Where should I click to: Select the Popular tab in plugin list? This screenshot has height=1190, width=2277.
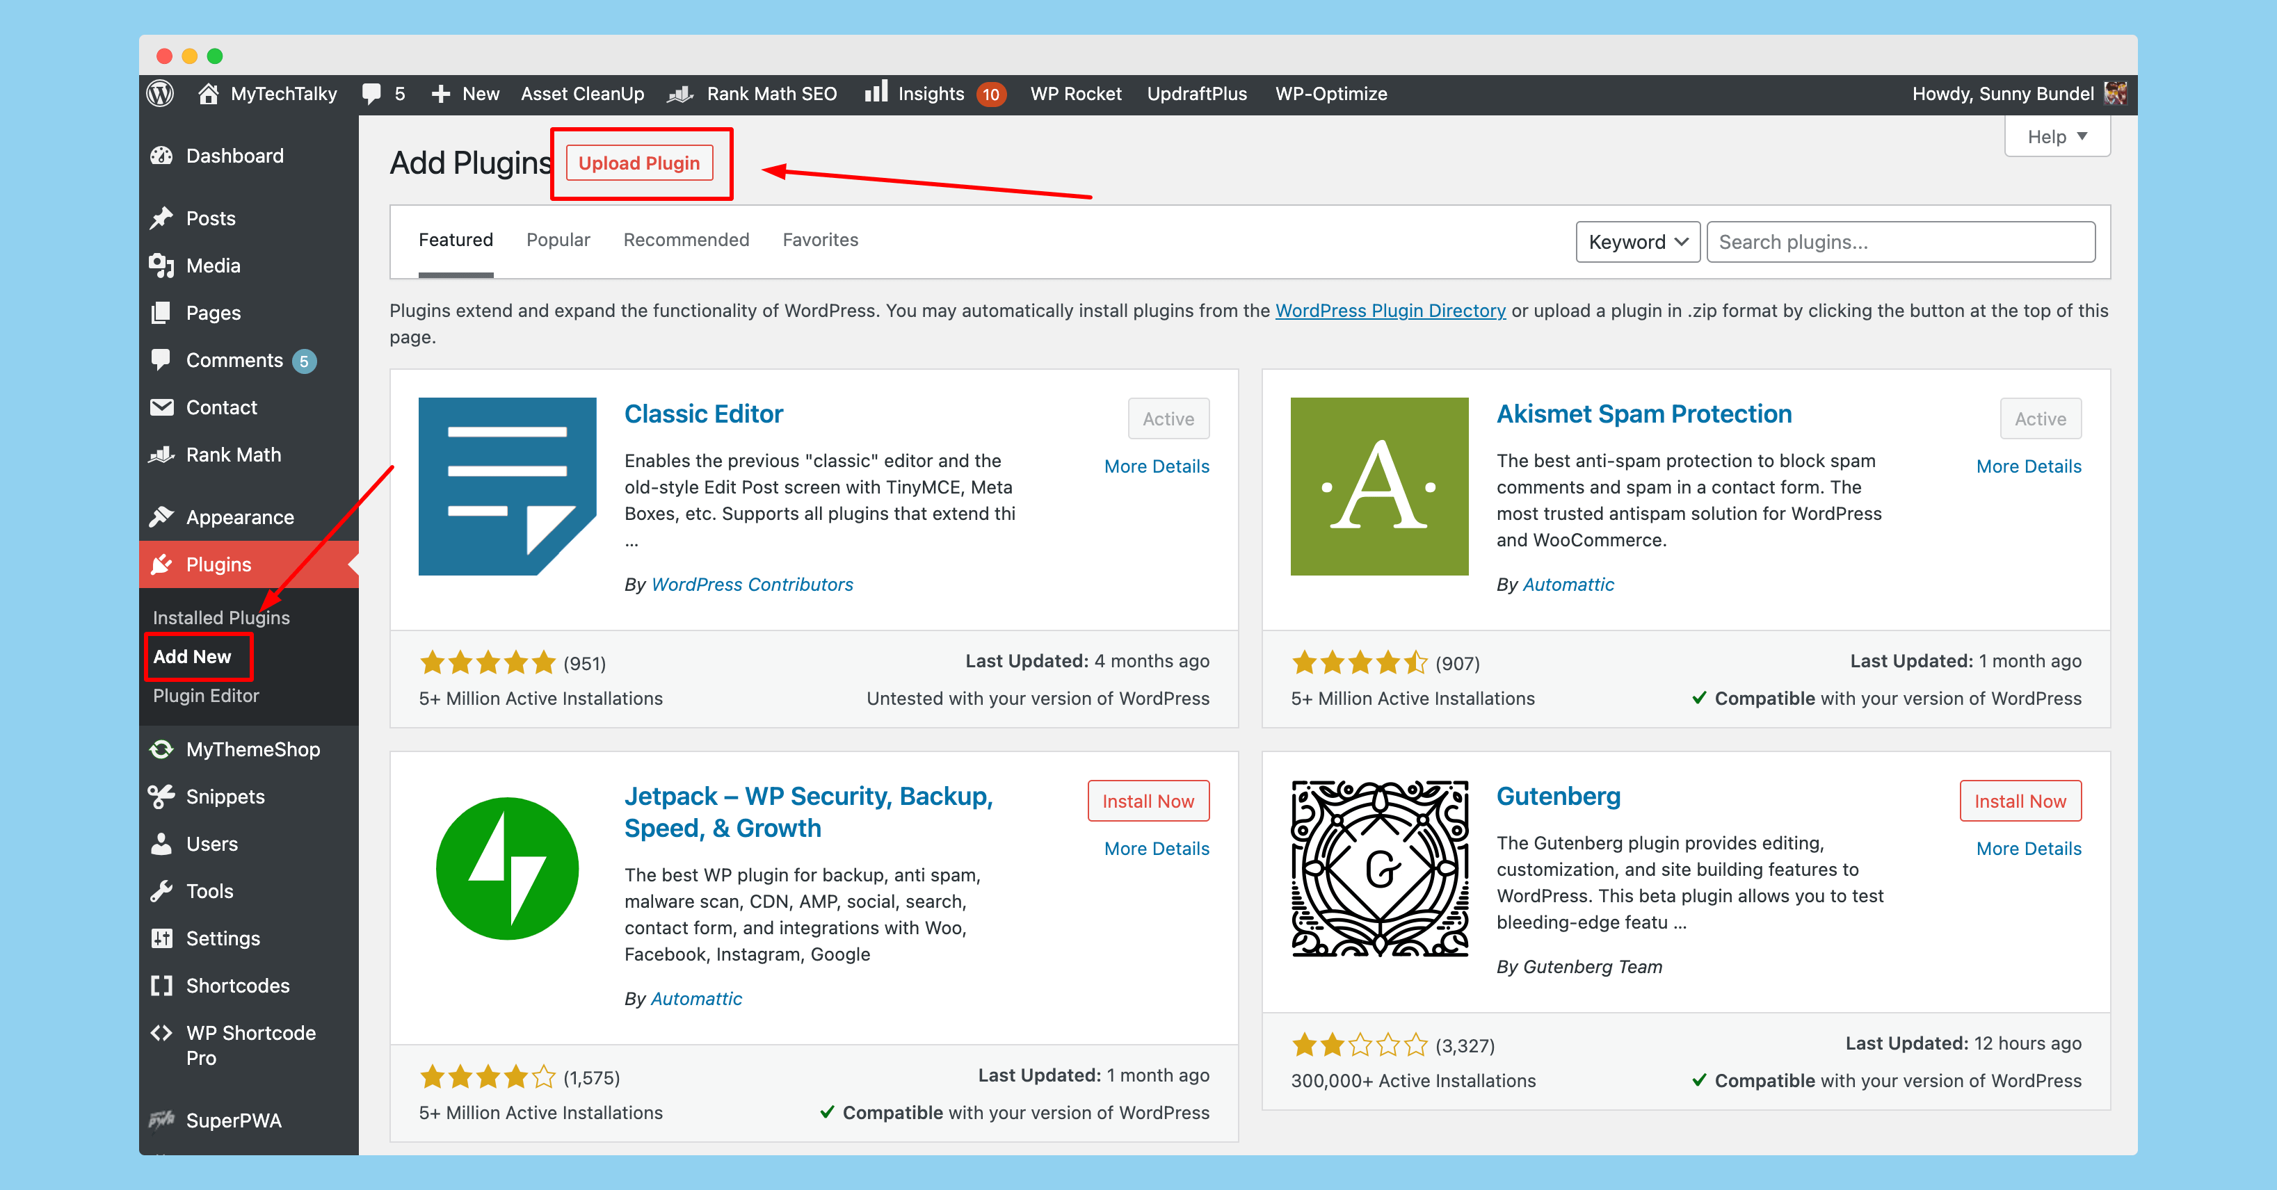click(x=558, y=239)
